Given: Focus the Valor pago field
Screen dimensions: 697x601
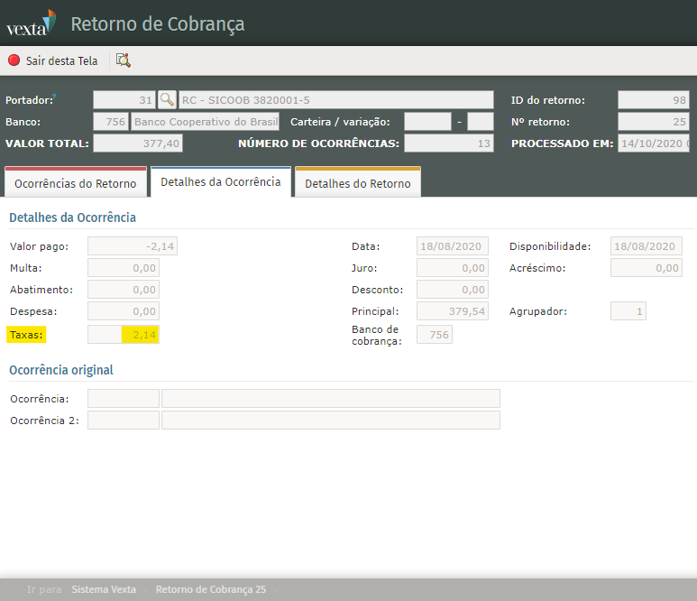Looking at the screenshot, I should pyautogui.click(x=124, y=246).
